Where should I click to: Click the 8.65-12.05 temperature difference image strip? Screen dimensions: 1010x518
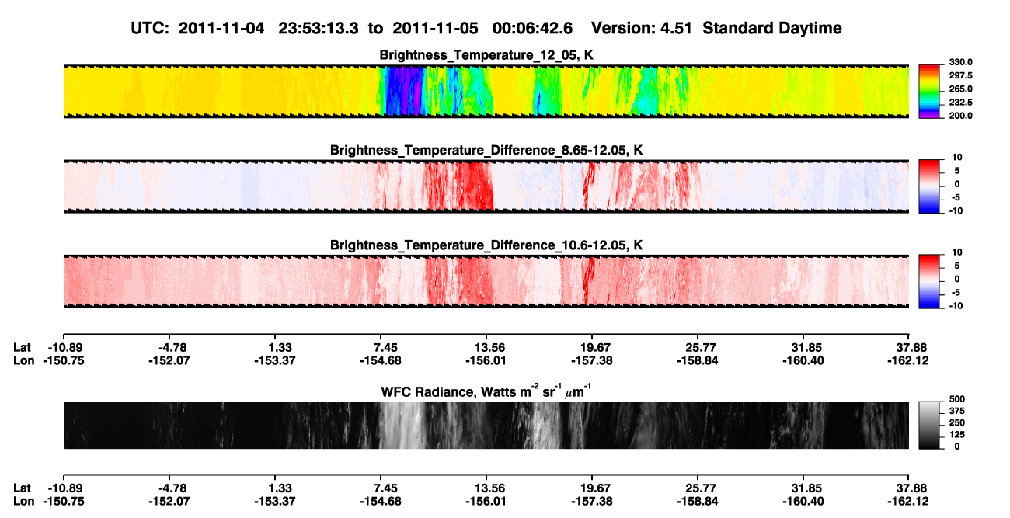[486, 186]
